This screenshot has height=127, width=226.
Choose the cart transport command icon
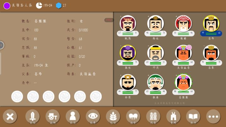pyautogui.click(x=53, y=116)
